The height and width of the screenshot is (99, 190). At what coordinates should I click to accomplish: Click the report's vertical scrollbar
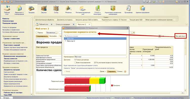[x=185, y=65]
